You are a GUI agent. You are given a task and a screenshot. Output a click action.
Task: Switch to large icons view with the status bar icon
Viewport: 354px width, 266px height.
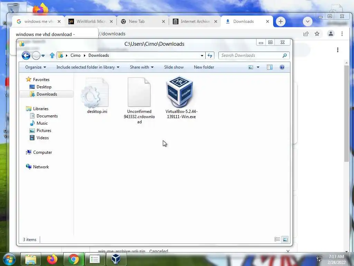click(x=285, y=239)
